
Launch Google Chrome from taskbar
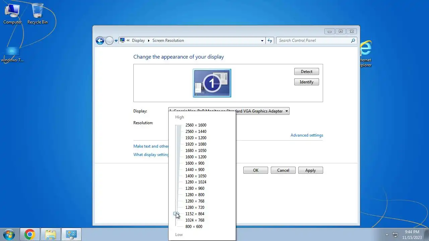(29, 235)
